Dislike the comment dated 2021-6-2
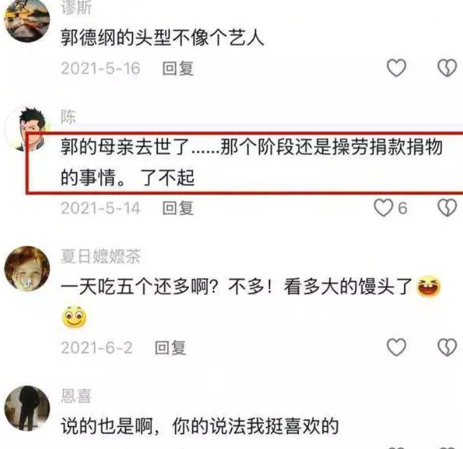The image size is (463, 449). [x=447, y=347]
